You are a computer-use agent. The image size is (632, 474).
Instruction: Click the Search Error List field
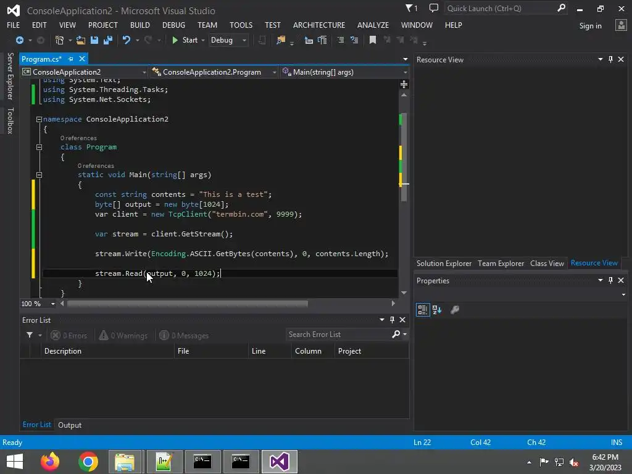(338, 335)
